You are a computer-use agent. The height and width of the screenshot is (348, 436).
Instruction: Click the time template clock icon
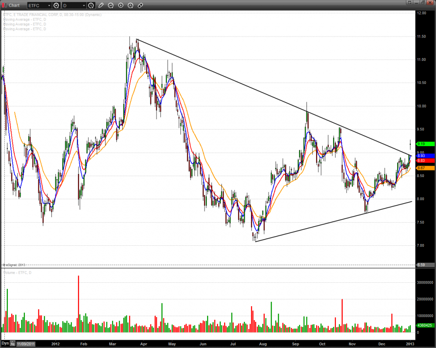coord(91,6)
